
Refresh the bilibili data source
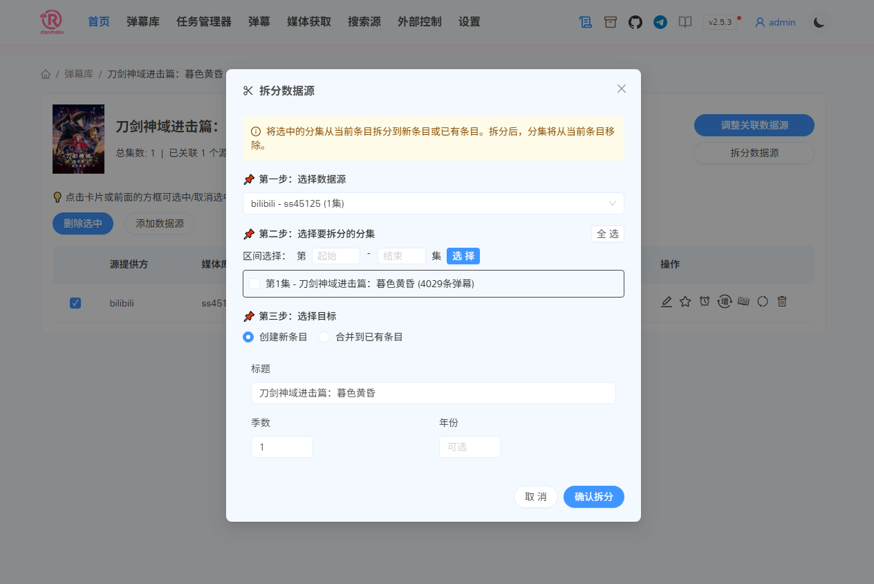point(763,301)
